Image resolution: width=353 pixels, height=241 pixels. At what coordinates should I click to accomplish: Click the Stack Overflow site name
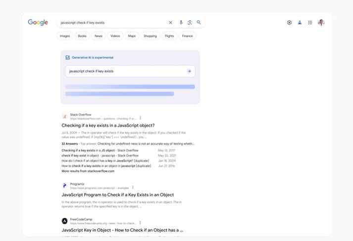click(81, 114)
